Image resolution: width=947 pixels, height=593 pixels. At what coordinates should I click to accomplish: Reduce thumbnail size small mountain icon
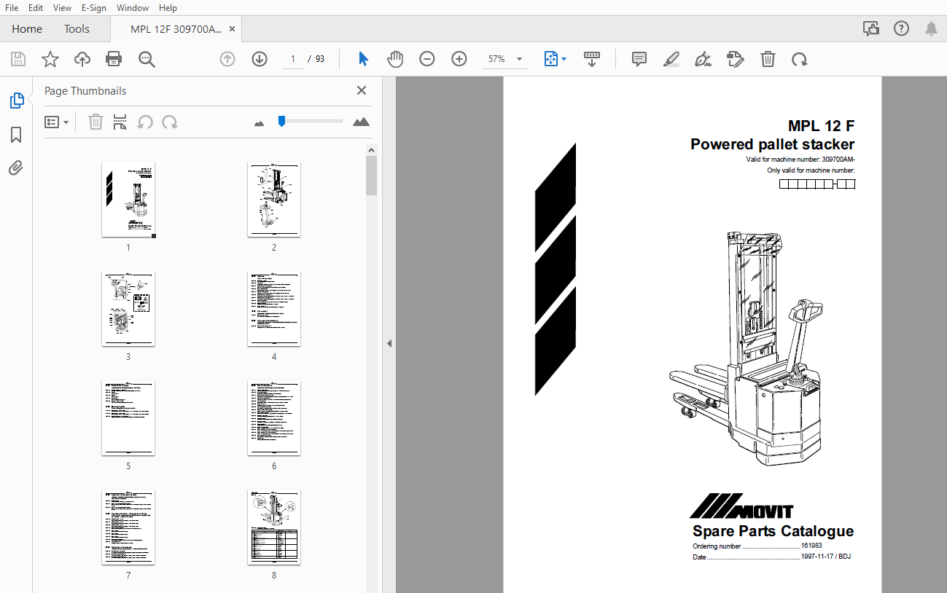coord(259,123)
